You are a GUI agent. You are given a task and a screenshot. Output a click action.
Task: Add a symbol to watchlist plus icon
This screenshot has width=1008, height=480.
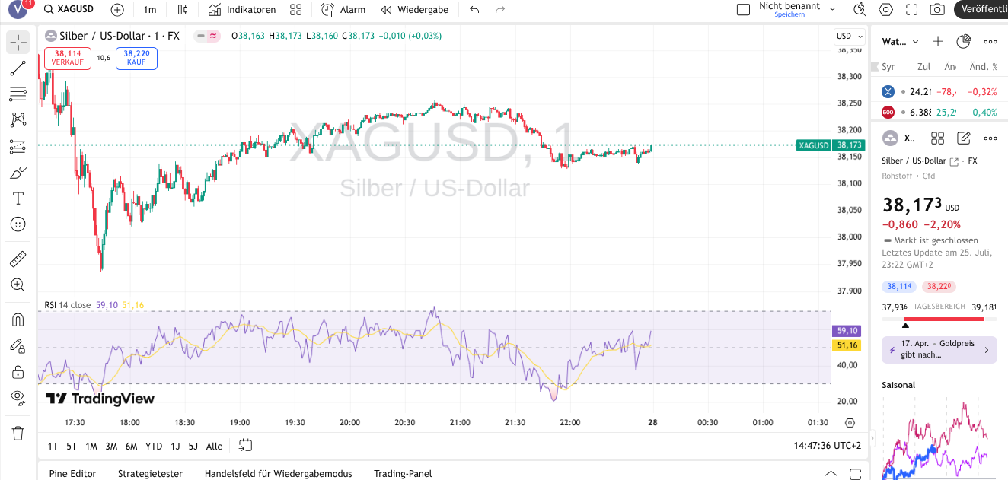(938, 42)
